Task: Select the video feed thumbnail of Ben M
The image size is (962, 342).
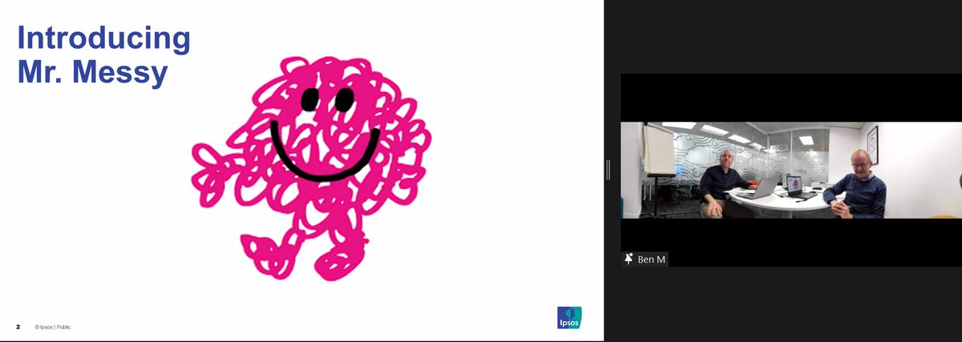Action: (x=791, y=170)
